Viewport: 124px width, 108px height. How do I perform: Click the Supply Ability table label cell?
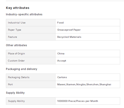coord(31,101)
